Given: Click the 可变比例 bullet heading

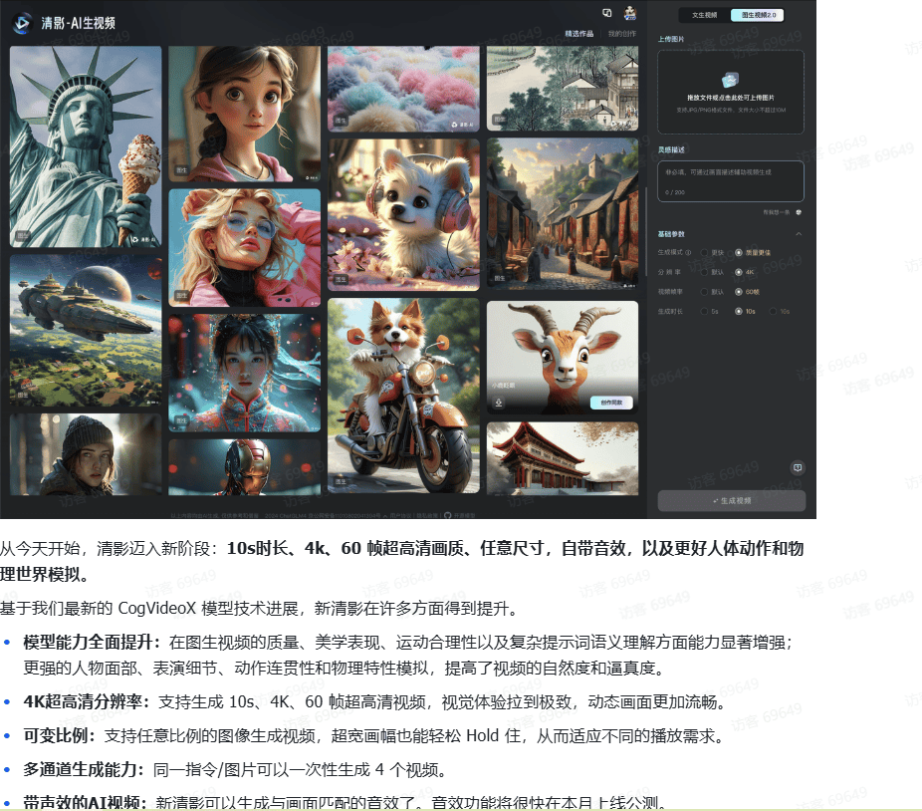Looking at the screenshot, I should point(60,735).
